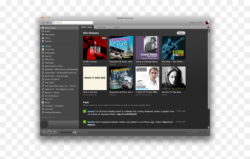250x159 pixels.
Task: Open Radio in the sidebar
Action: (60, 31)
